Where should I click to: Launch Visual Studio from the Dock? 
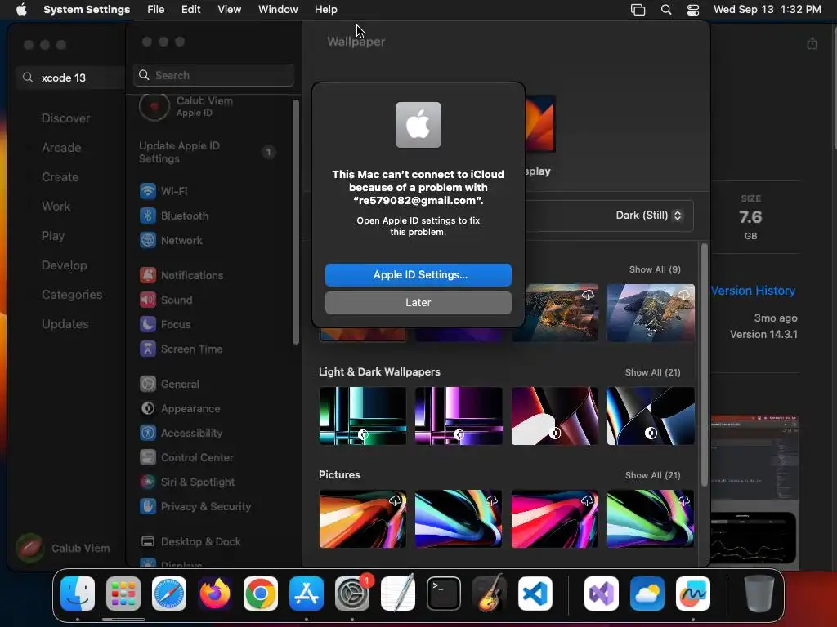point(602,594)
